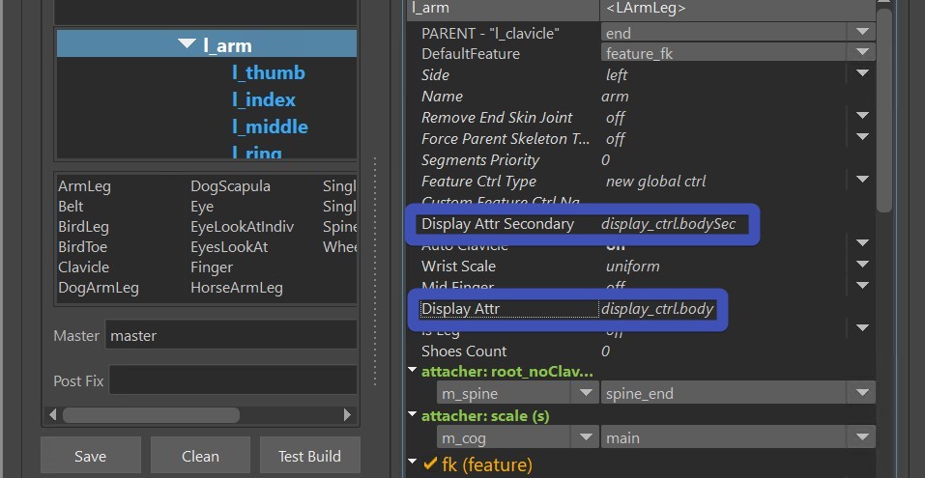Choose the DogArmLeg module type
The width and height of the screenshot is (925, 478).
click(99, 288)
